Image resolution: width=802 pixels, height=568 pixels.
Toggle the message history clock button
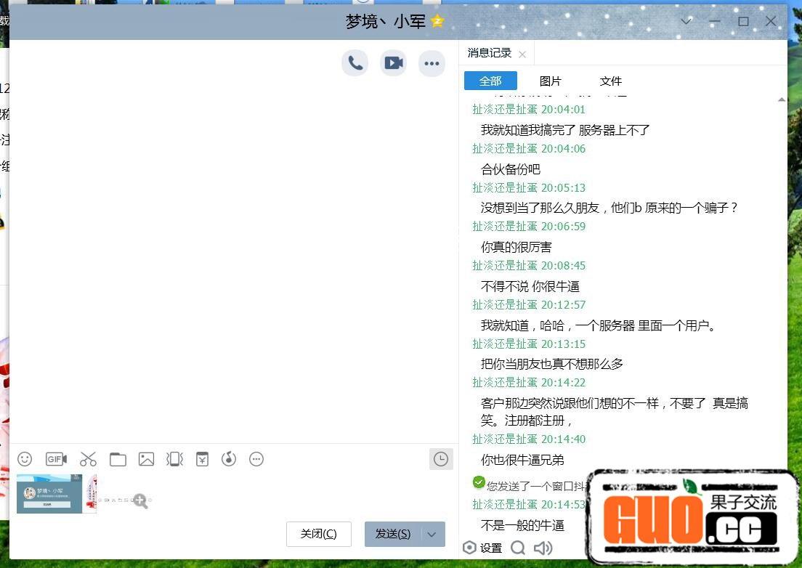pos(441,459)
